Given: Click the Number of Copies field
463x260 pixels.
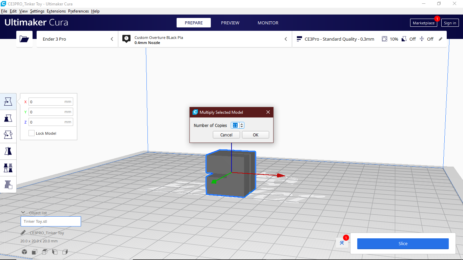Looking at the screenshot, I should [235, 125].
